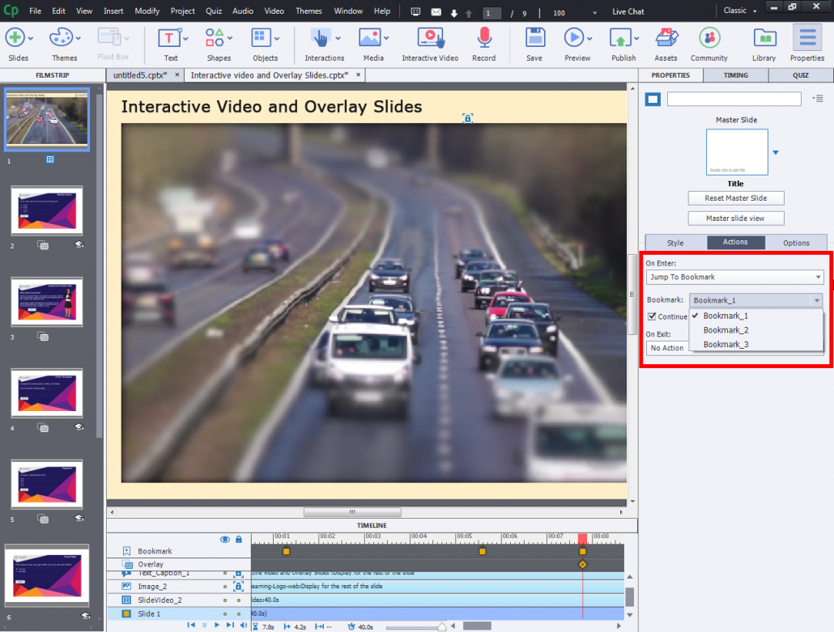This screenshot has height=632, width=834.
Task: Click the Interactions icon
Action: coord(321,38)
